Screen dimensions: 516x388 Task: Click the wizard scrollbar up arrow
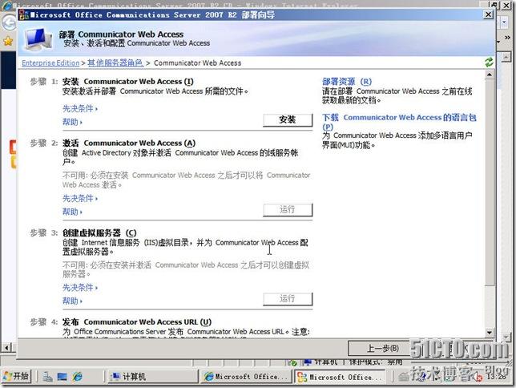490,75
